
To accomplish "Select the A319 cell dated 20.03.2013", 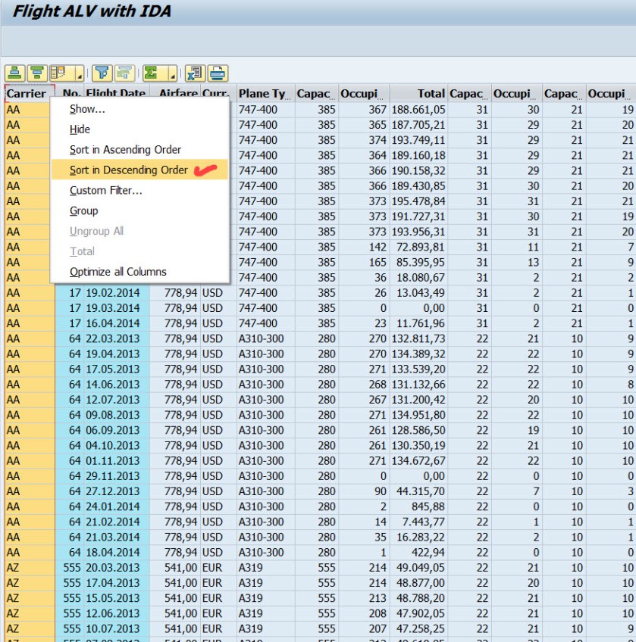I will (x=262, y=568).
